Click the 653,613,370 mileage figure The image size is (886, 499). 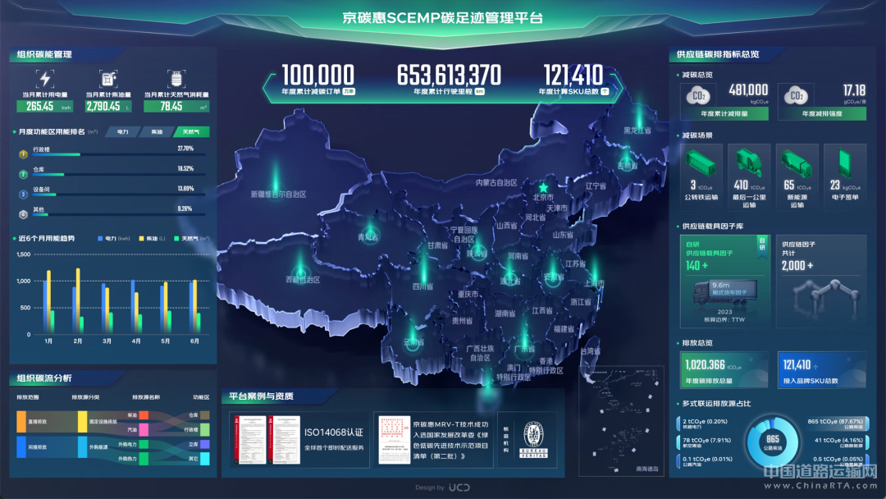pos(449,75)
